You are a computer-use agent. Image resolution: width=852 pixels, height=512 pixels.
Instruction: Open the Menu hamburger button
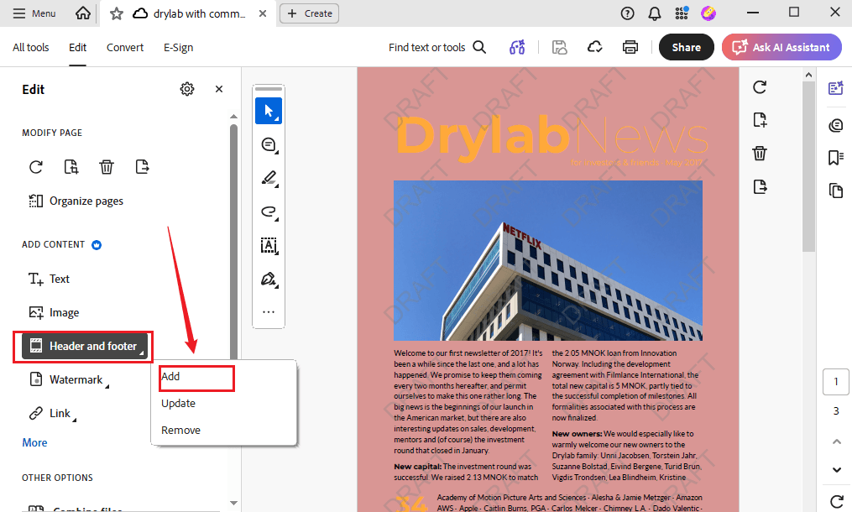34,13
